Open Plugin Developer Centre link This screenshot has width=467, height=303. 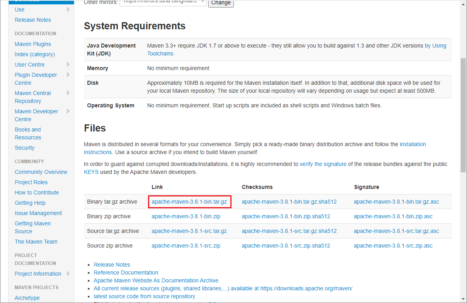coord(36,79)
